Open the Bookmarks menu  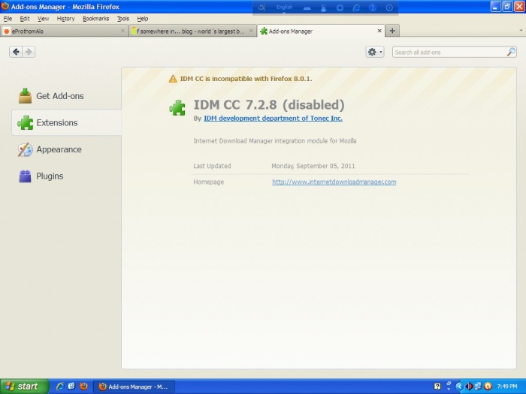(x=95, y=19)
